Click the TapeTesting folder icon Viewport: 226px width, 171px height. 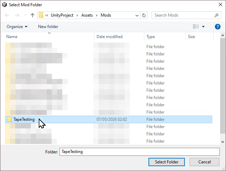[9, 119]
